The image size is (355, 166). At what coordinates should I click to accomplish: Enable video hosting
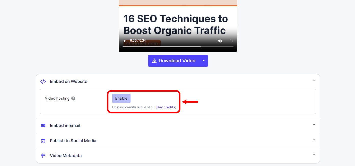click(121, 98)
